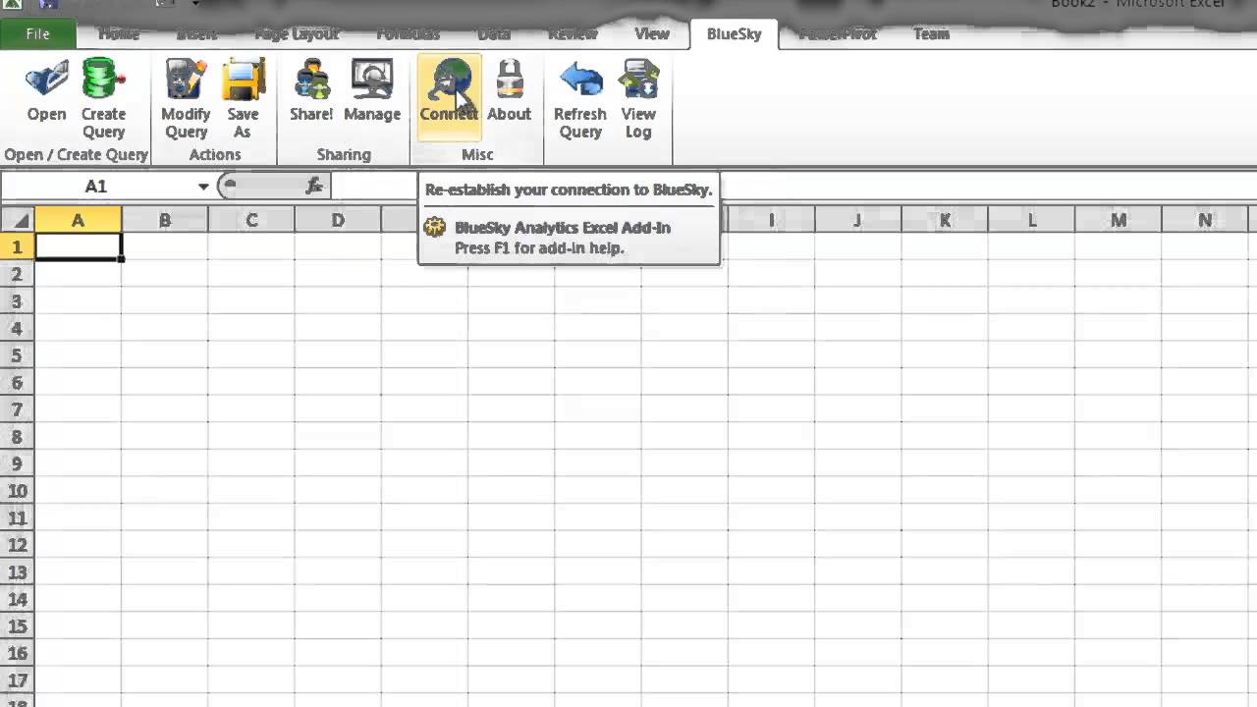Select column L header
The width and height of the screenshot is (1257, 707).
tap(1031, 220)
